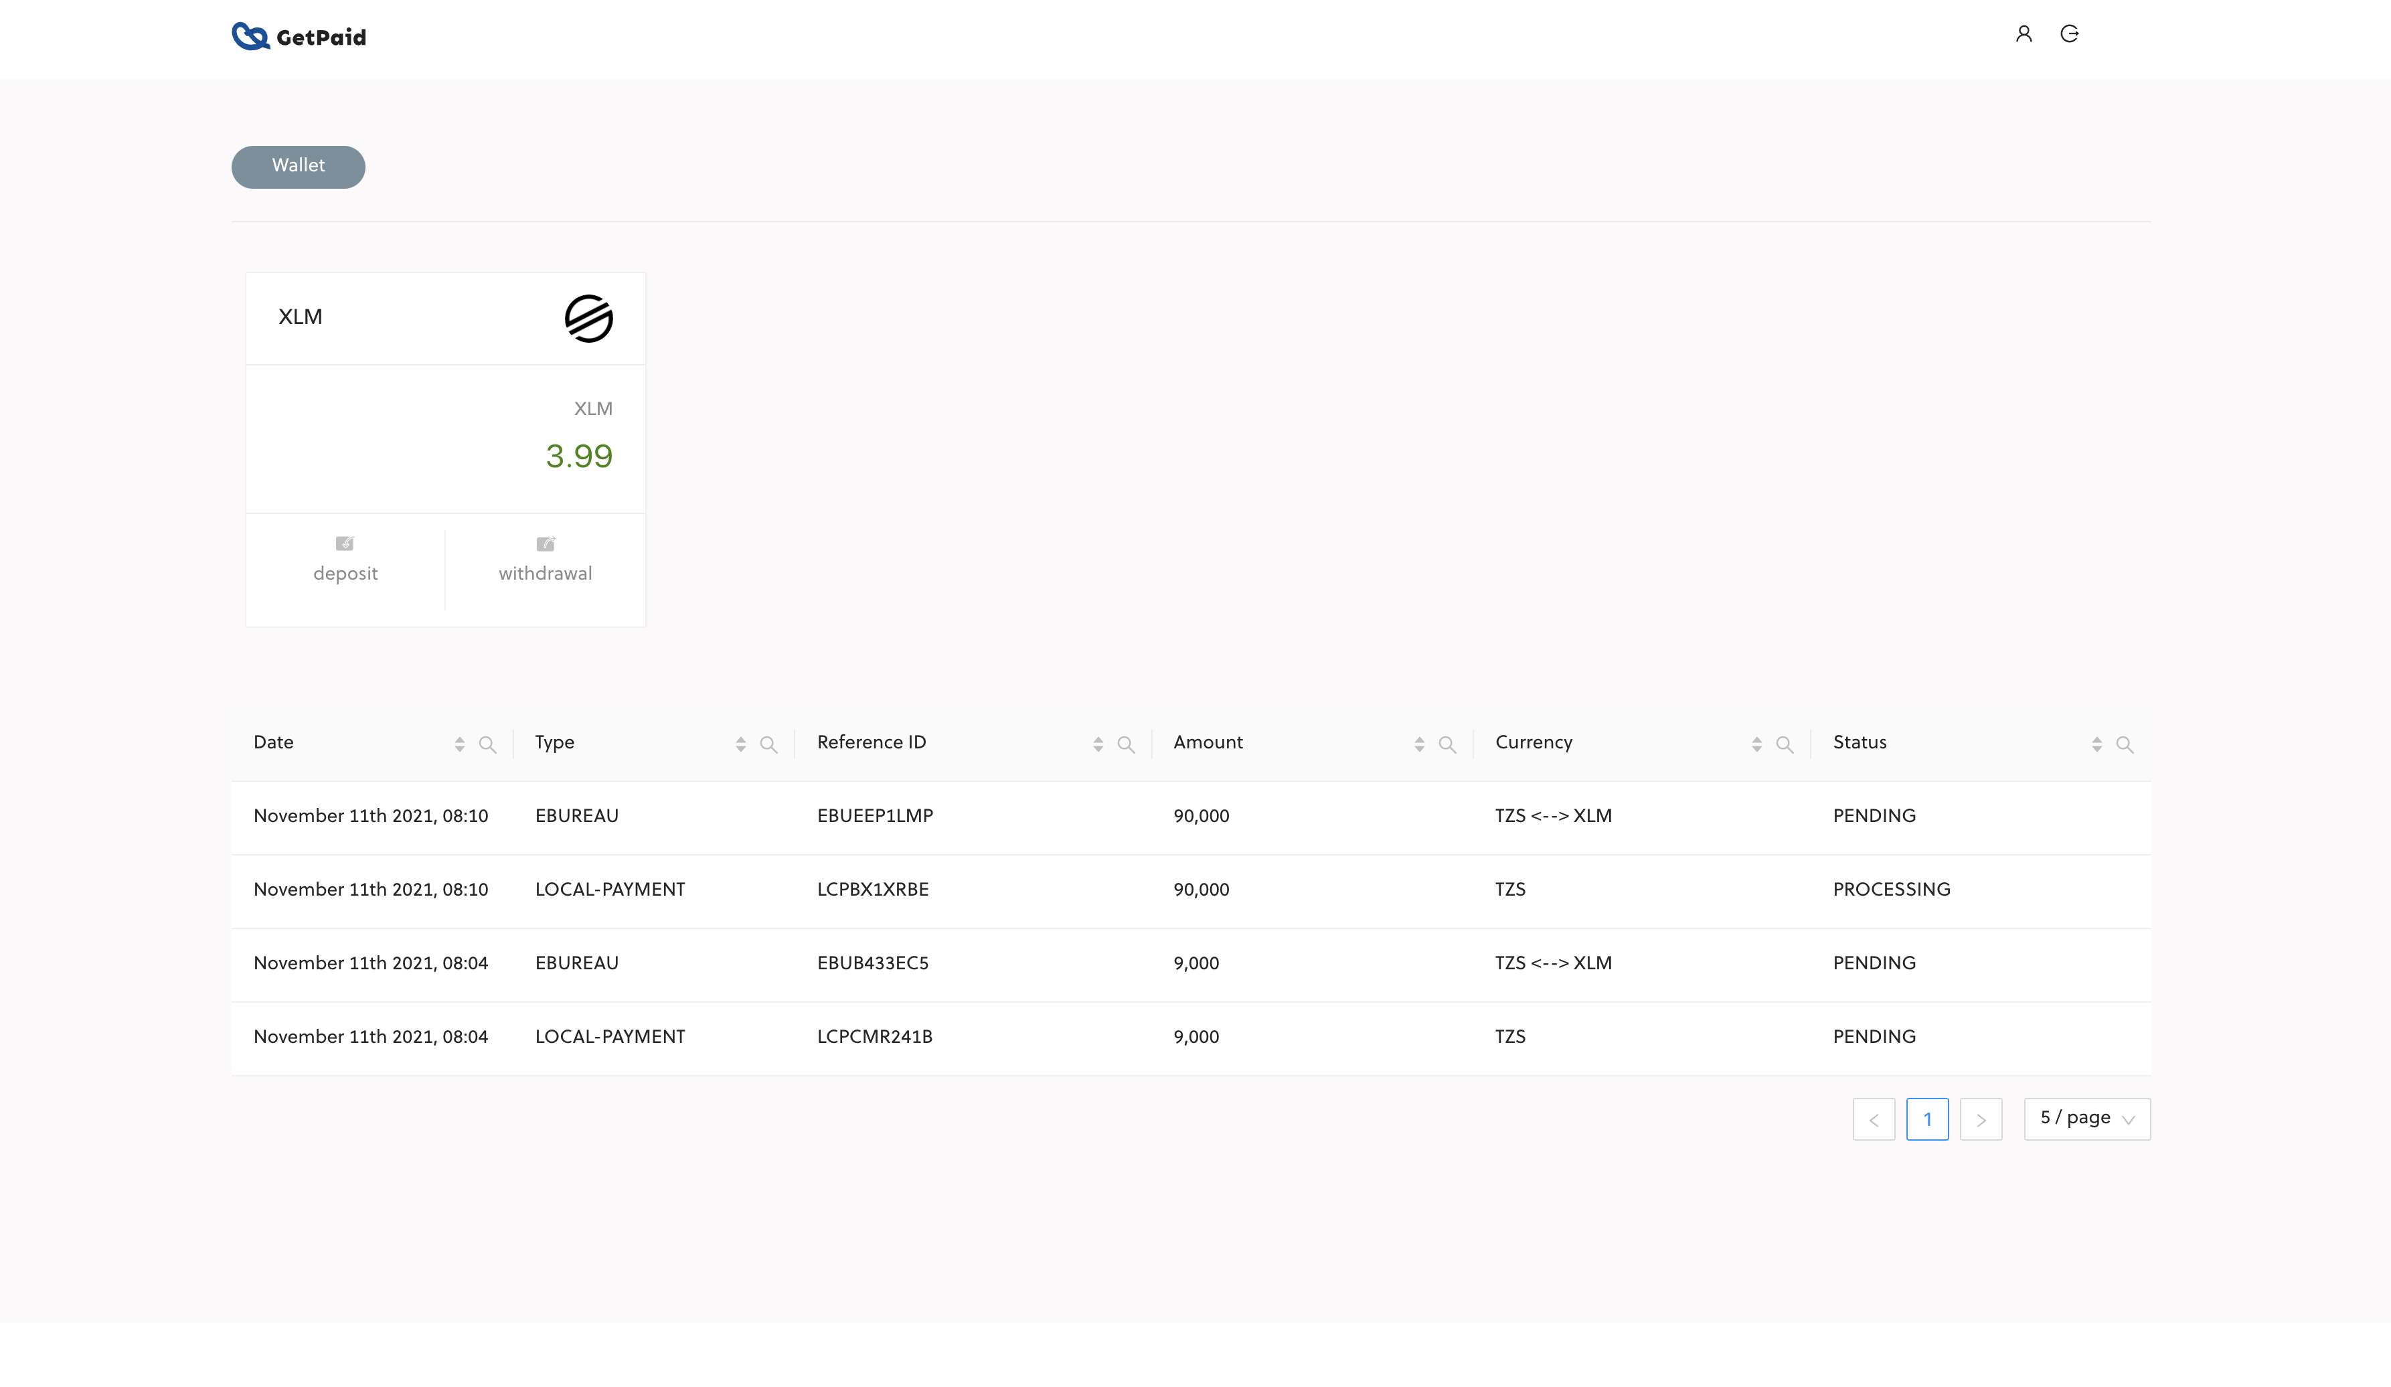Image resolution: width=2391 pixels, height=1387 pixels.
Task: Open search filter for Amount column
Action: point(1447,745)
